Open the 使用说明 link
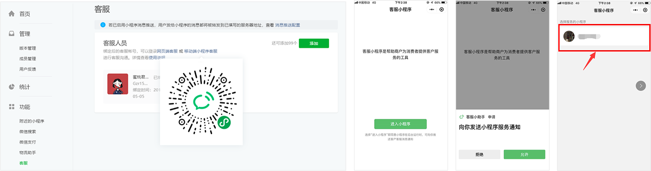The height and width of the screenshot is (171, 651). click(157, 57)
